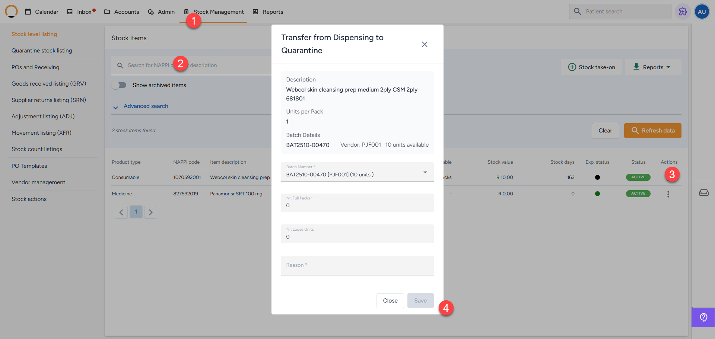
Task: Open the Reports download dropdown
Action: (x=652, y=67)
